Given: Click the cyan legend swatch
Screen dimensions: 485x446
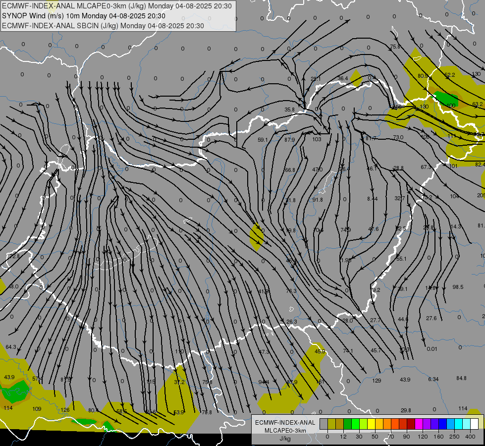Looking at the screenshot, I should pos(459,424).
